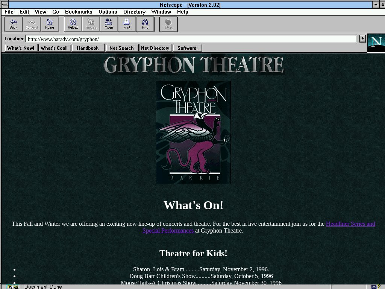Open the Directory menu
385x289 pixels.
[x=134, y=12]
